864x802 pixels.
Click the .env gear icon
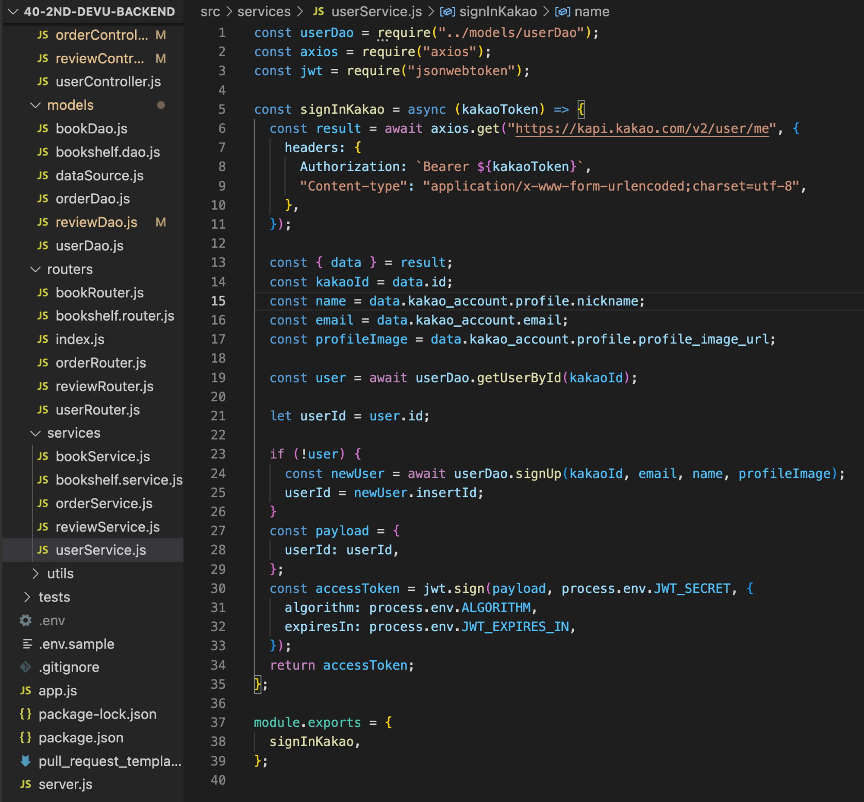(25, 621)
